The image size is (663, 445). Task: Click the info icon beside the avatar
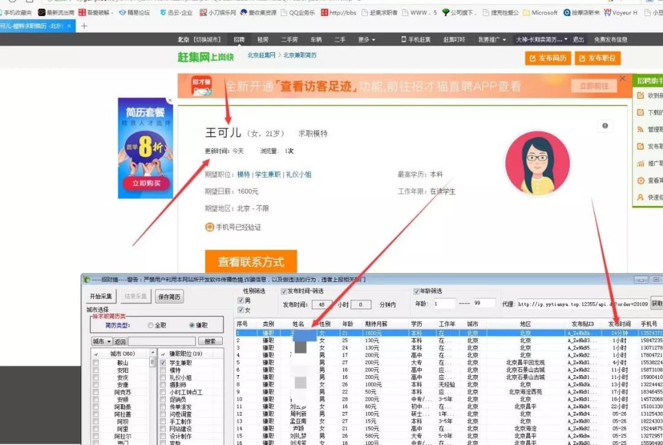coord(605,126)
